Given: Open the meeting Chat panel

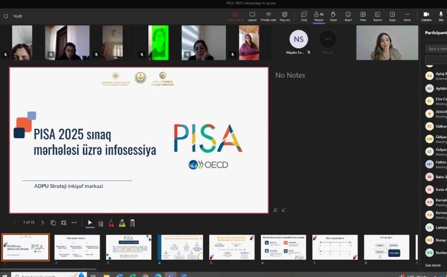Looking at the screenshot, I should click(x=304, y=15).
